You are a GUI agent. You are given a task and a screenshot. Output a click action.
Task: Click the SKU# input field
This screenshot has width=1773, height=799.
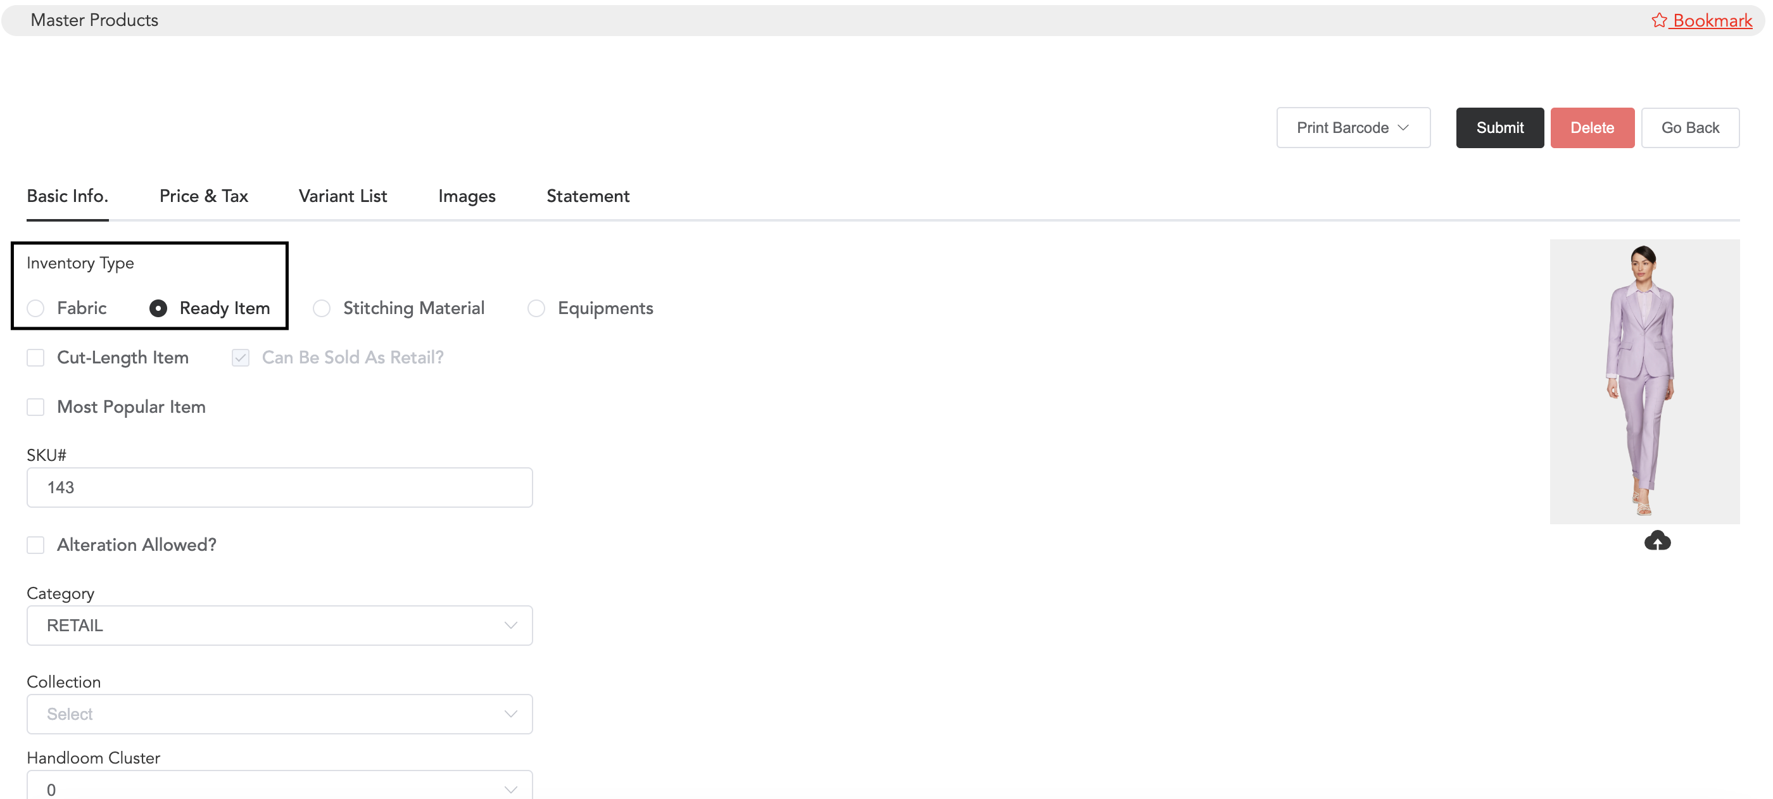pos(279,488)
